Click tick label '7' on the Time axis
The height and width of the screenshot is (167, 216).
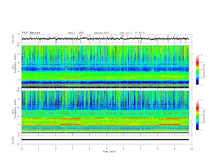[140, 149]
